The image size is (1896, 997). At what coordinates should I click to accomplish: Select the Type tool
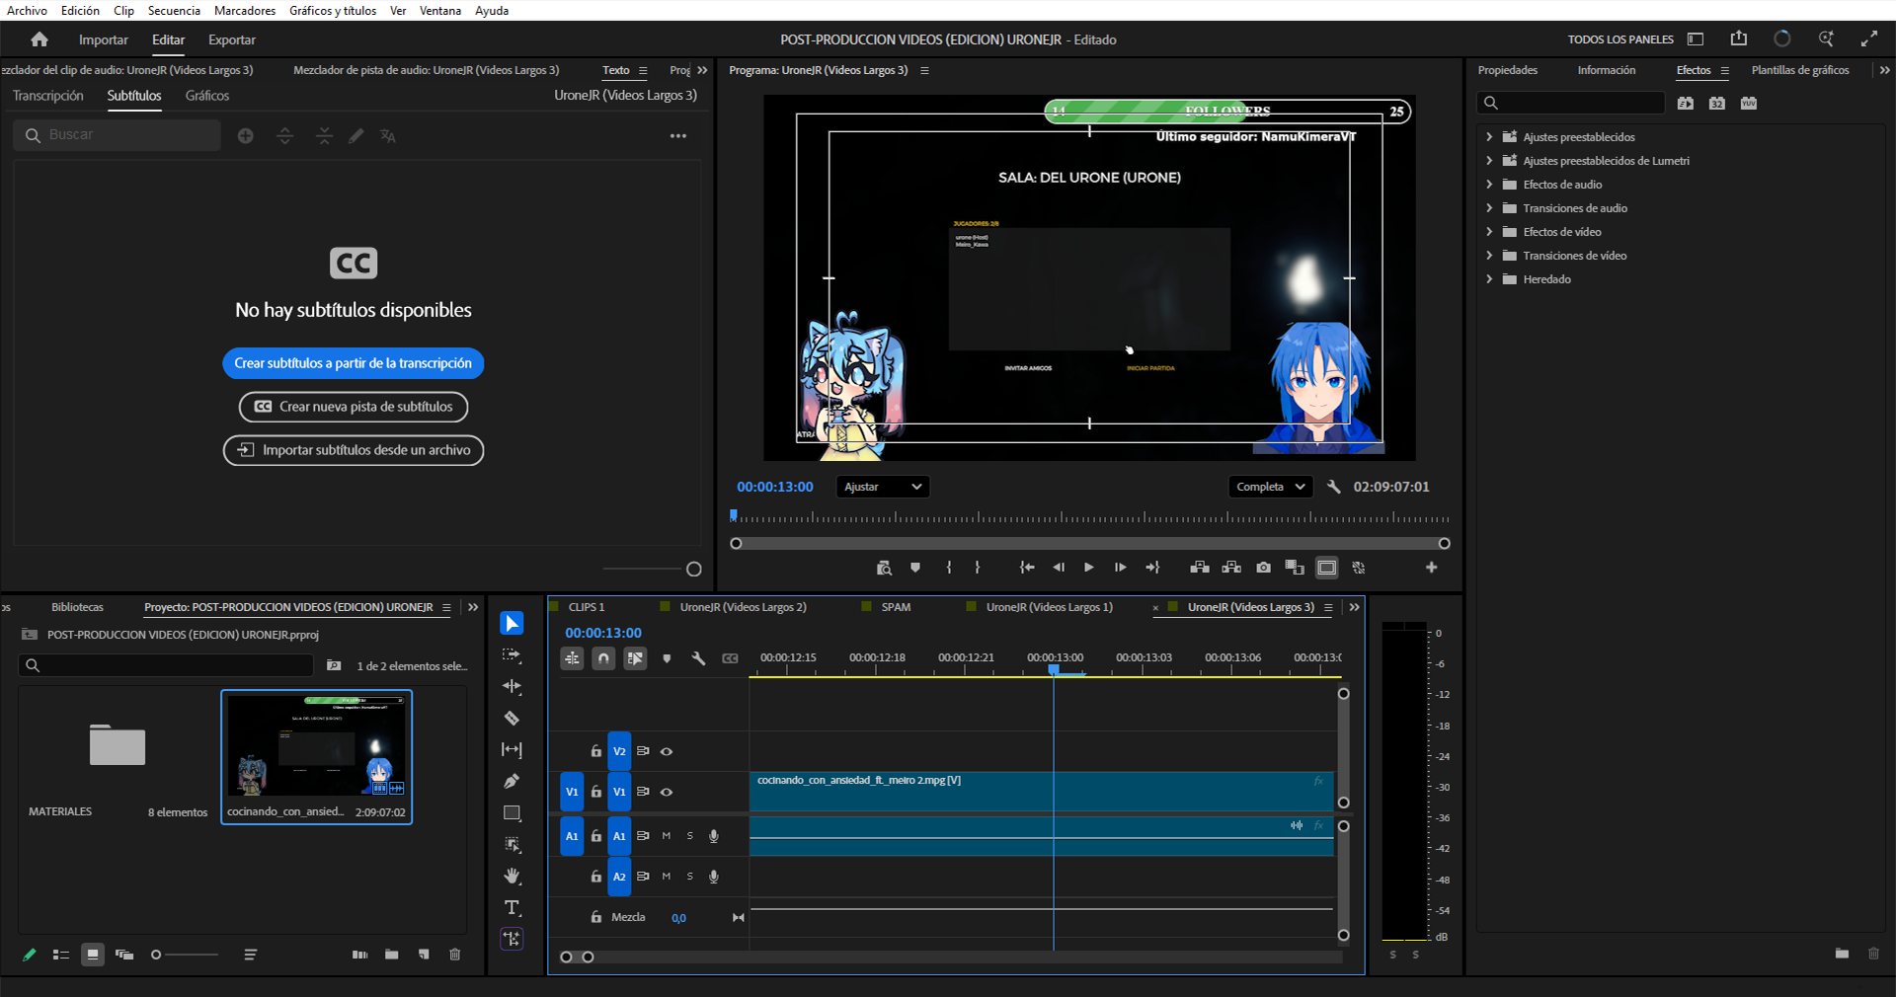tap(512, 907)
